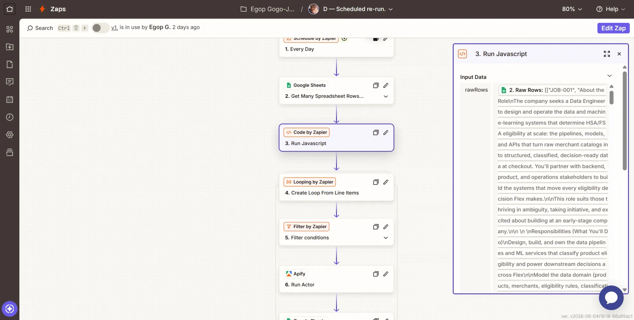Click the Filter by Zapier app badge
Viewport: 634px width, 320px height.
[x=307, y=227]
